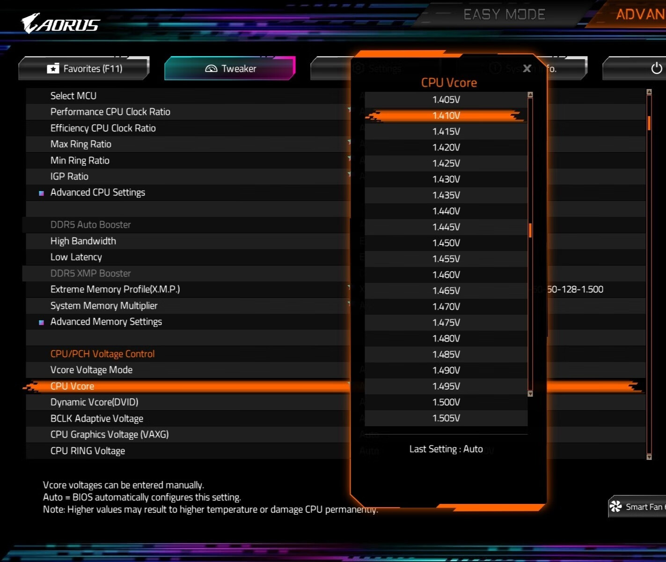Screen dimensions: 666x562
Task: Select 1.505V voltage option
Action: 446,418
